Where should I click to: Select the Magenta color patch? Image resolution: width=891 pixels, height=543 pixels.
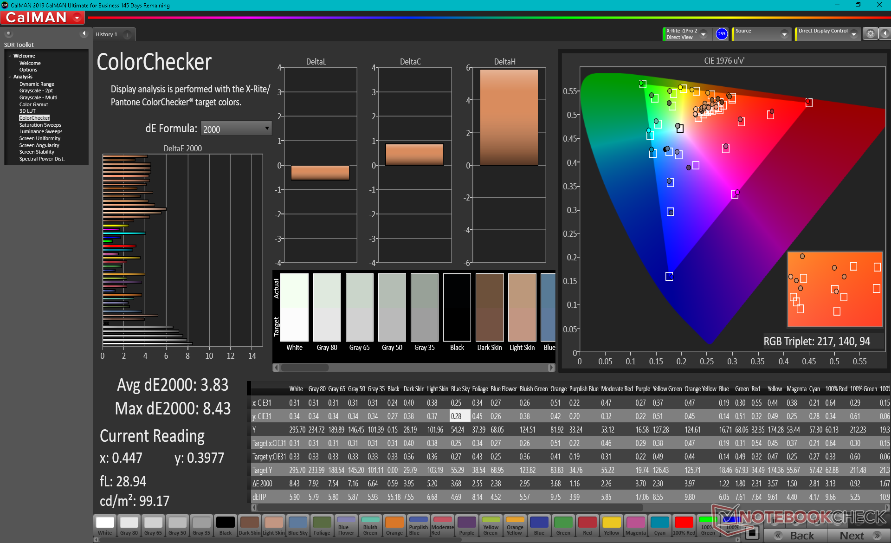(x=635, y=526)
